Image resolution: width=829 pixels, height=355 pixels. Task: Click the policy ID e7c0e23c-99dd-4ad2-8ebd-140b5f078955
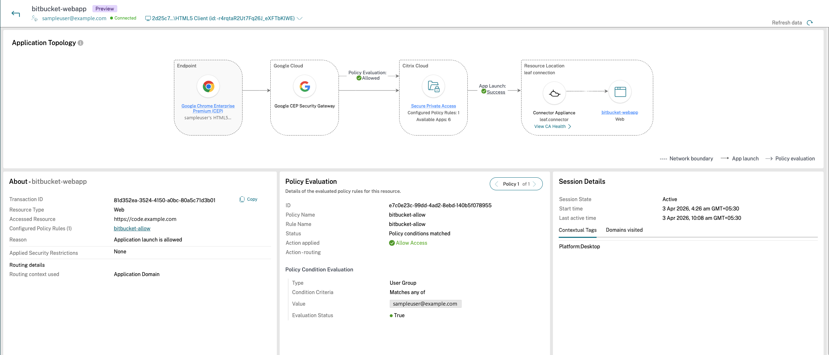click(x=440, y=205)
